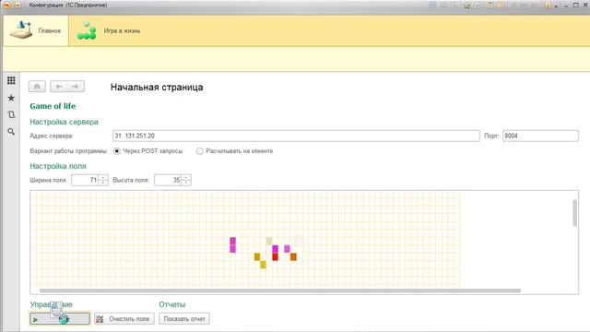Viewport: 590px width, 332px height.
Task: Toggle the pink cell above the orange cell
Action: point(287,249)
